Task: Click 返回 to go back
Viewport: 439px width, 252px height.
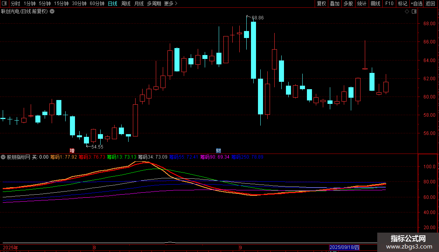Action: point(430,3)
